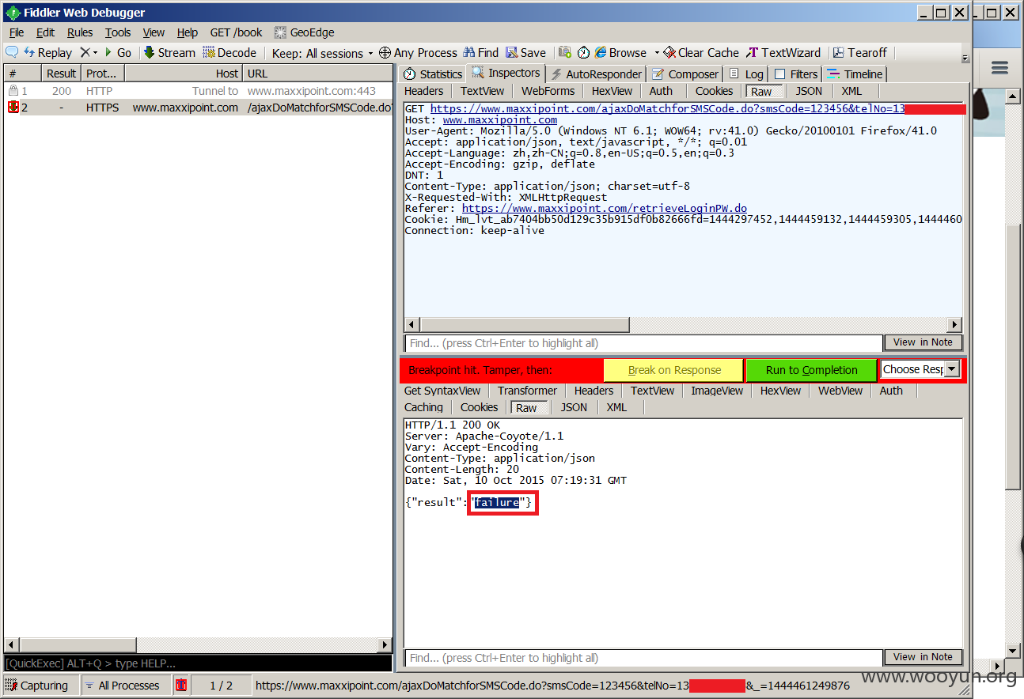Click the breakpoint indicator in status bar
The image size is (1024, 699).
181,686
